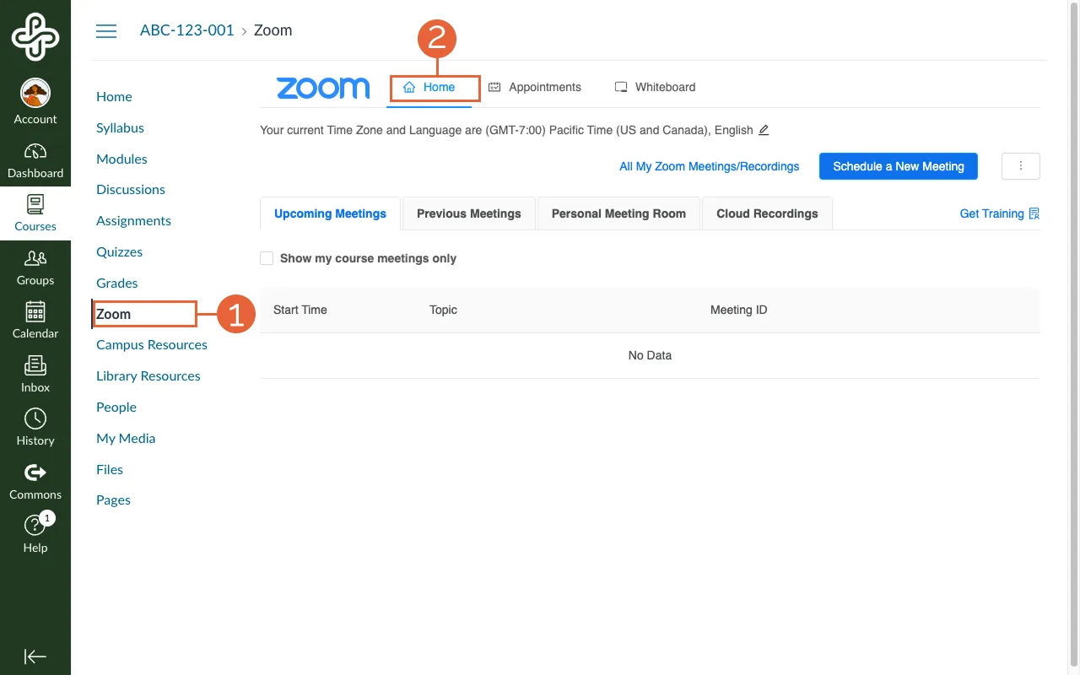1080x675 pixels.
Task: Open Modules in course navigation
Action: (121, 159)
